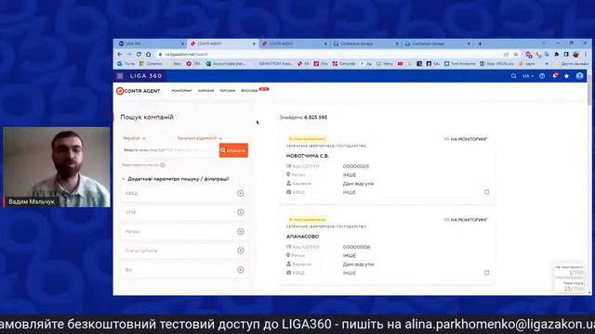
Task: Open the Моніторинг menu item
Action: [182, 91]
